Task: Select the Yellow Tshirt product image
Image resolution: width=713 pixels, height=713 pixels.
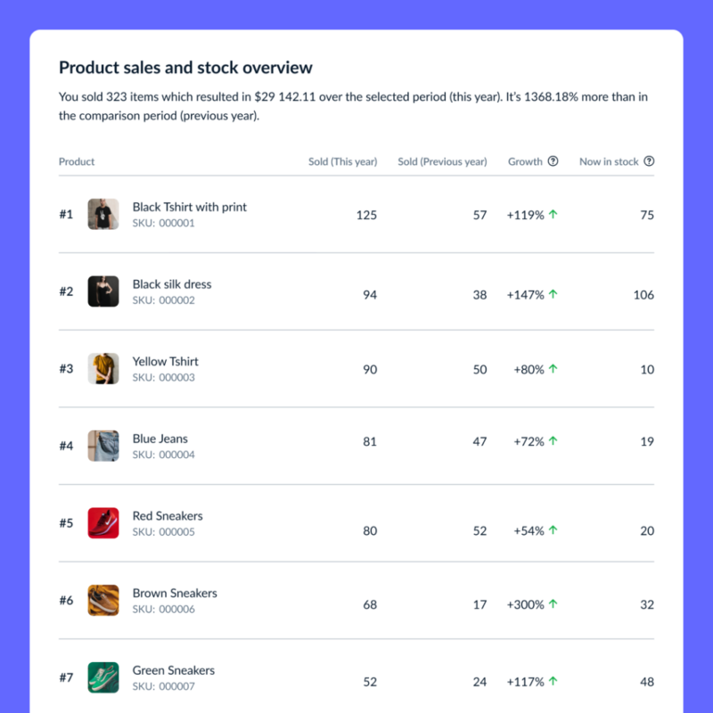Action: pyautogui.click(x=103, y=369)
